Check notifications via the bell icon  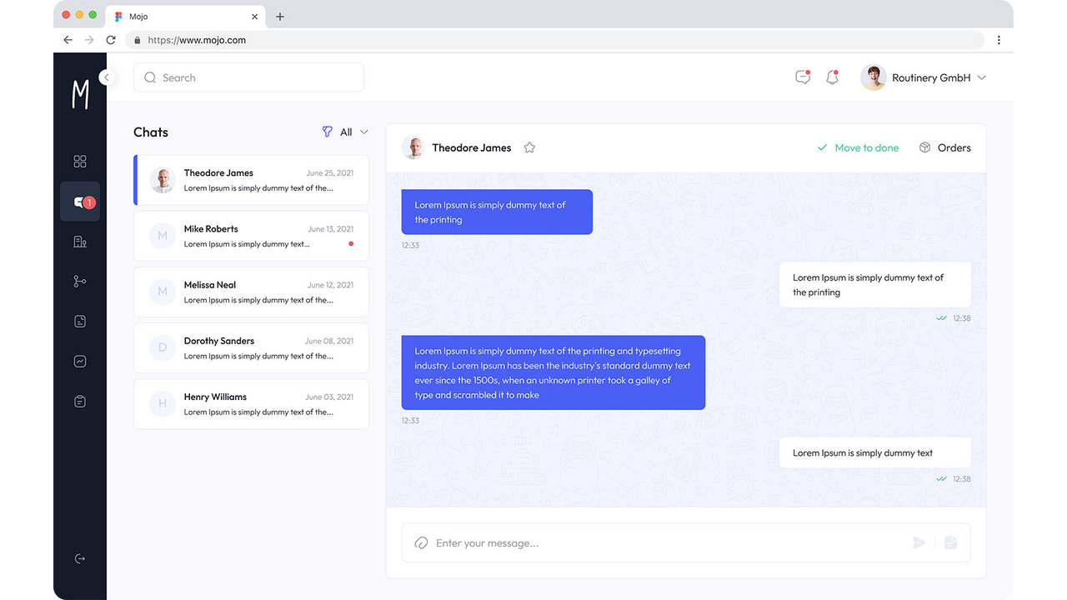pos(832,77)
